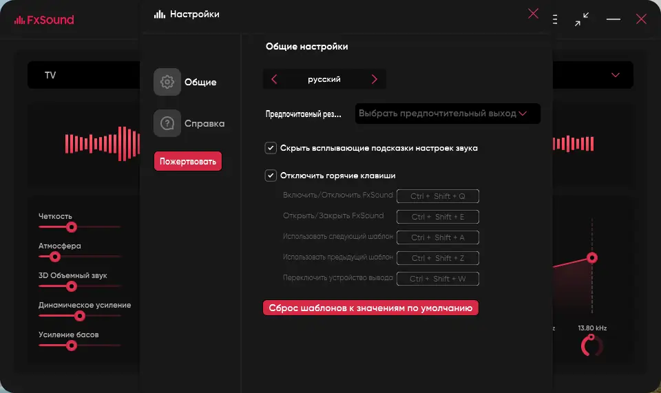Adjust the Усиление басов slider handle
Viewport: 661px width, 393px height.
(x=71, y=346)
